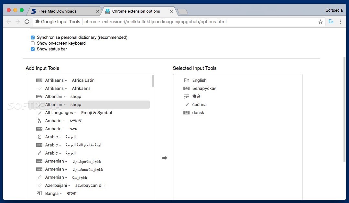349x203 pixels.
Task: Click pencil icon beside Azerbaijani
Action: point(39,186)
